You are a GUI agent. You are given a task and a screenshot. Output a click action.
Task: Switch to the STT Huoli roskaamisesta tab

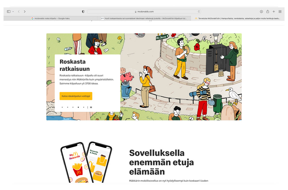(x=144, y=18)
